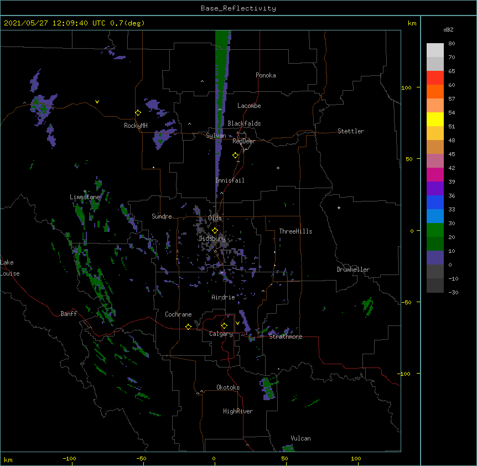477x466 pixels.
Task: Click the yellow marker south of RedDeer
Action: tap(235, 156)
